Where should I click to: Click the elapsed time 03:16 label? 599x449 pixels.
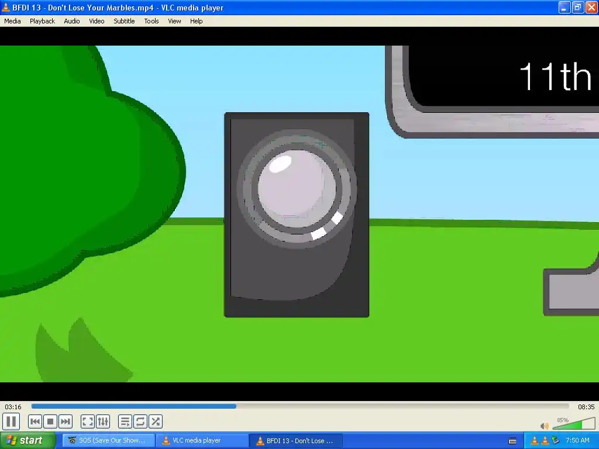(x=13, y=407)
